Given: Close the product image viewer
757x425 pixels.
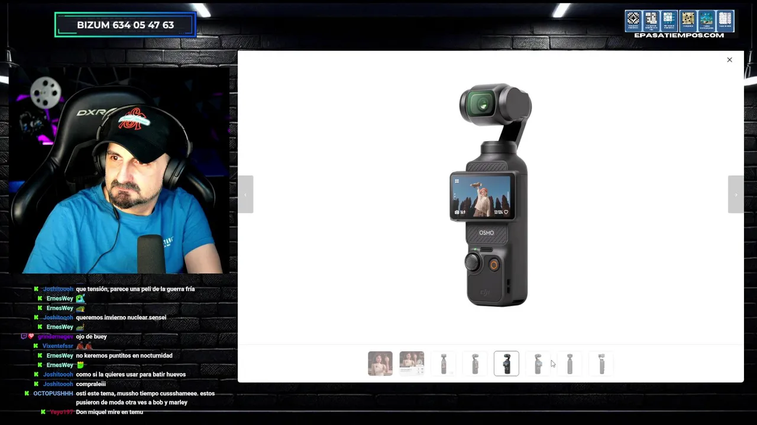Looking at the screenshot, I should [x=729, y=60].
